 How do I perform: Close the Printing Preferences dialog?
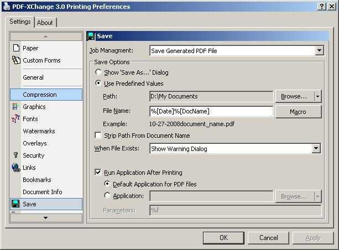[x=332, y=7]
